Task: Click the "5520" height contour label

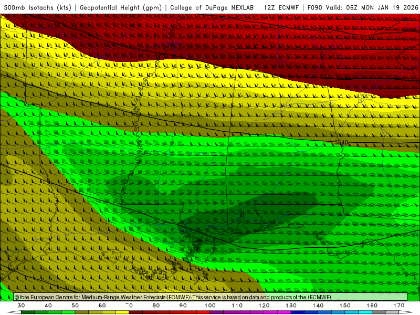Action: [324, 30]
